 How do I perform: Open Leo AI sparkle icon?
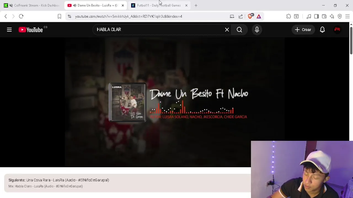(332, 16)
